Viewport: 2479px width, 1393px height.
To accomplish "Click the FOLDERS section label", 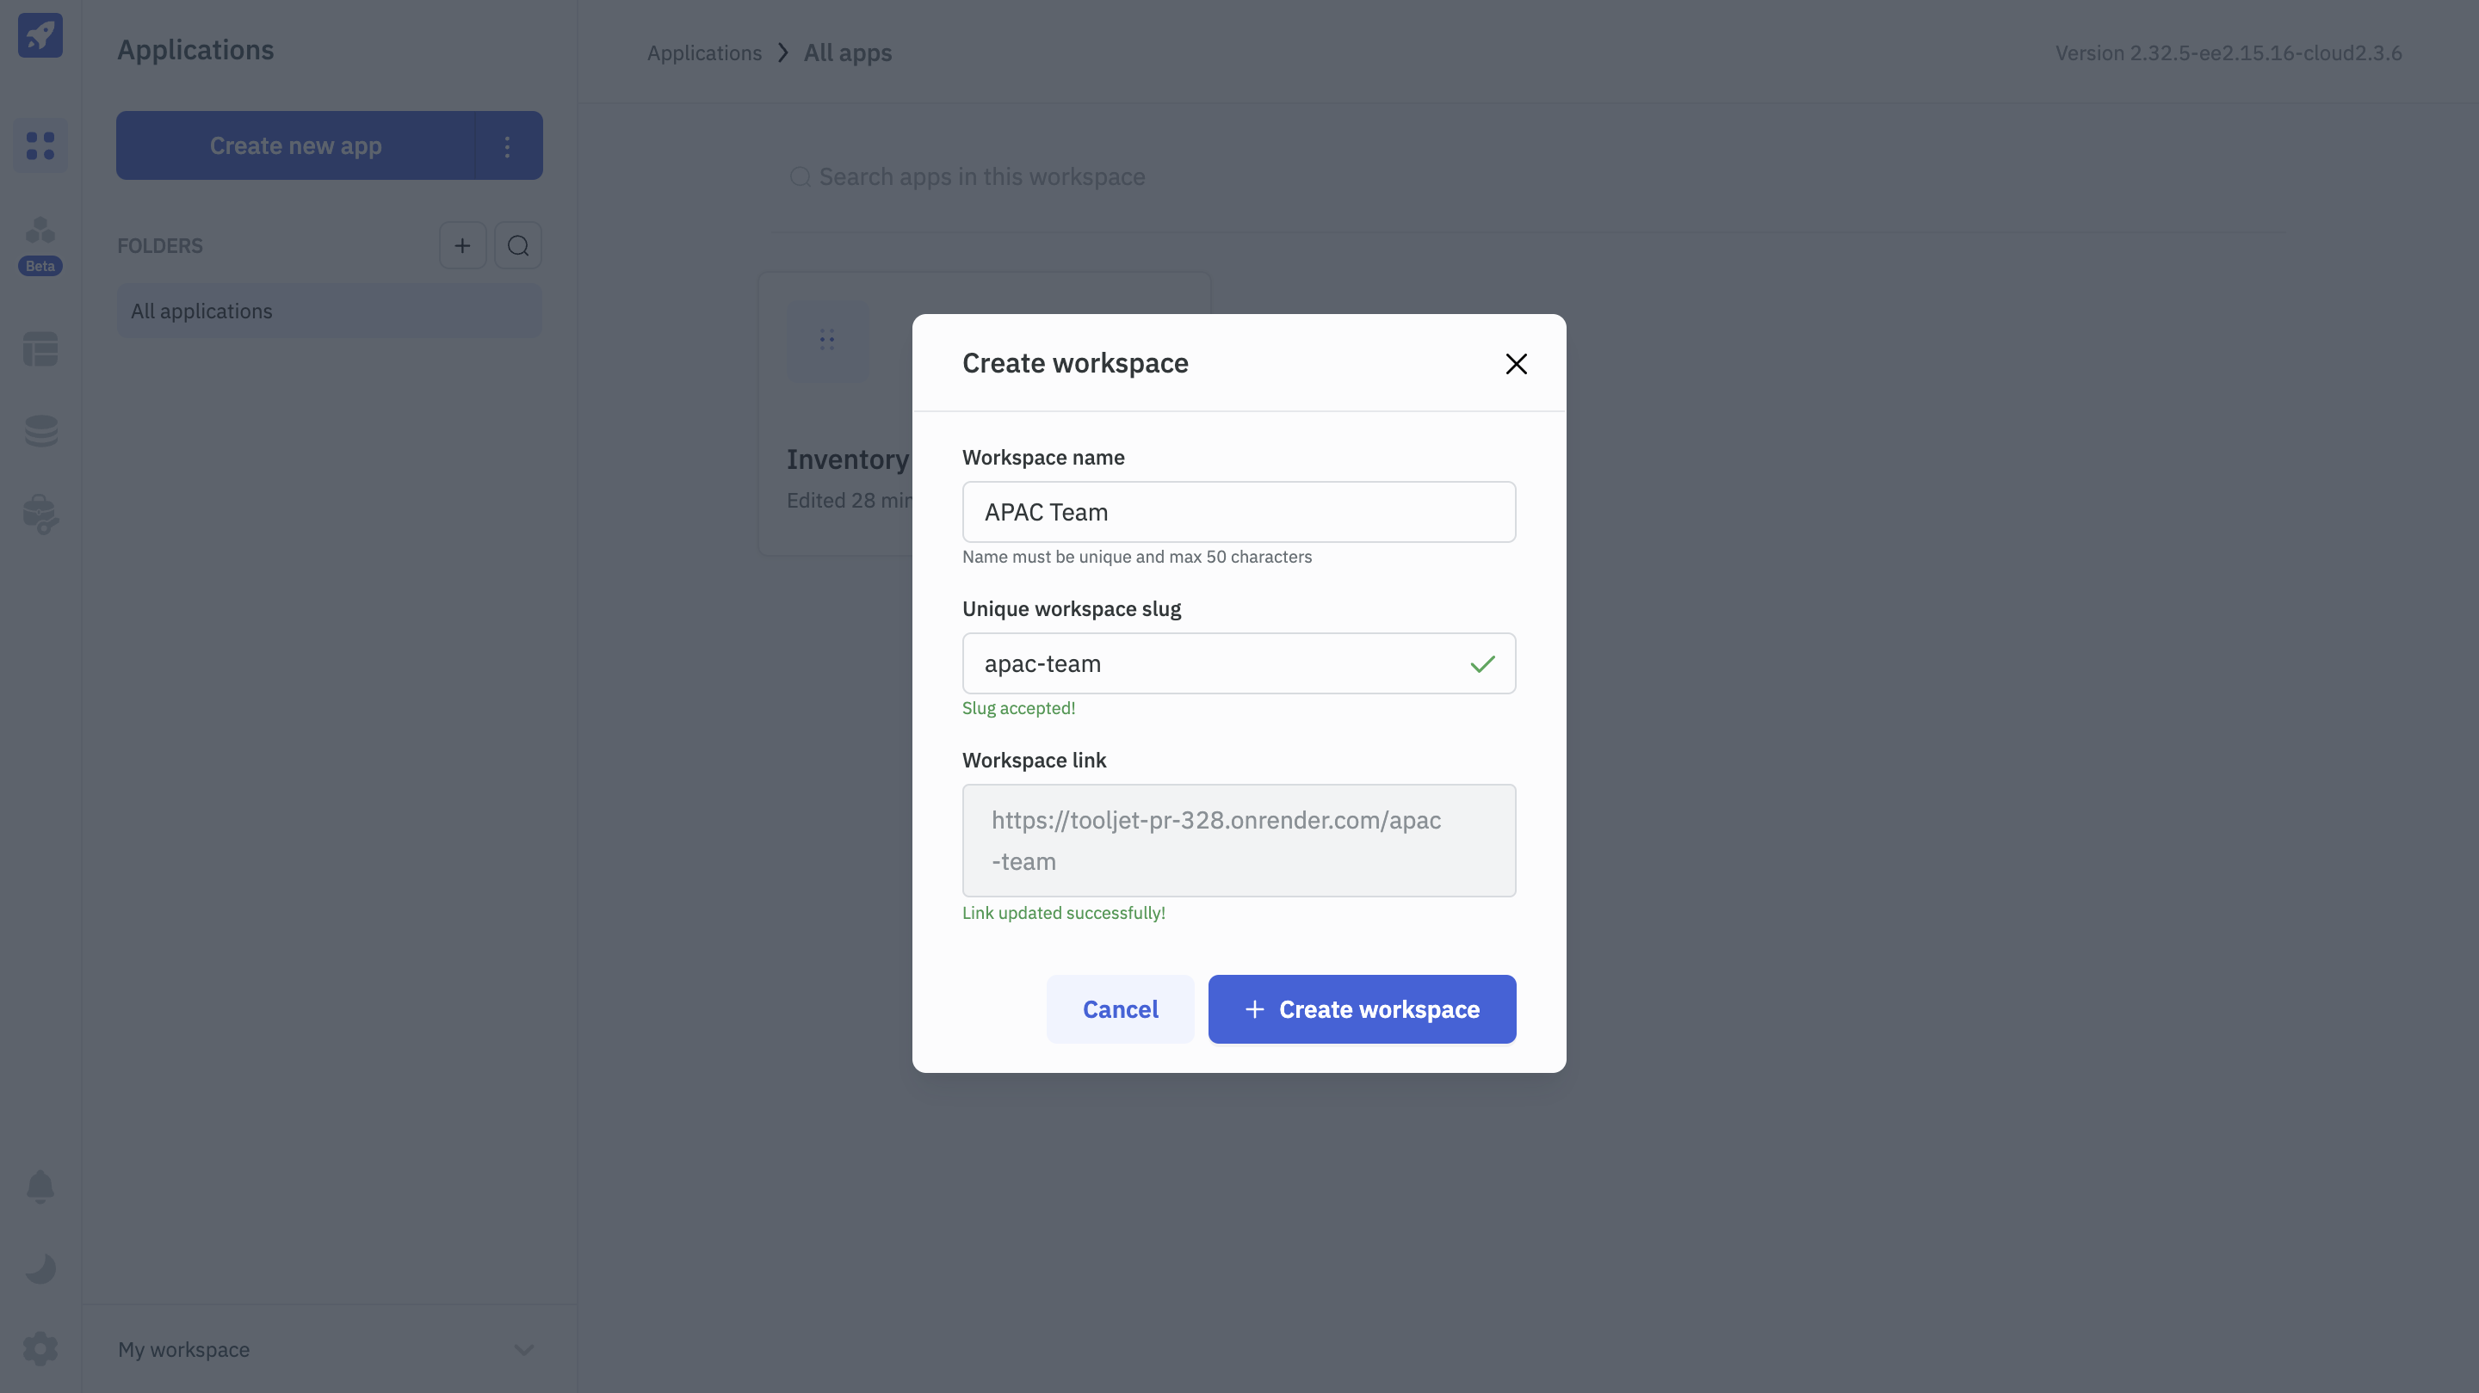I will [x=160, y=245].
